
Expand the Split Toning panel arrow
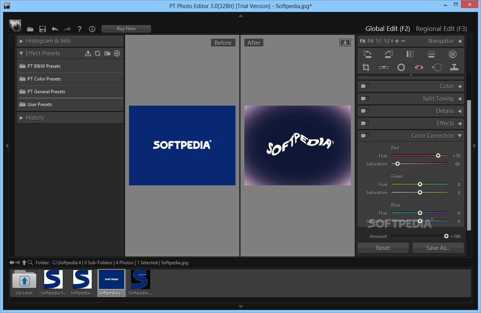(x=460, y=99)
